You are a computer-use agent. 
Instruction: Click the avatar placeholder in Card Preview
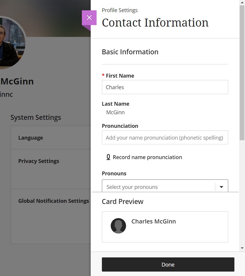coord(118,226)
